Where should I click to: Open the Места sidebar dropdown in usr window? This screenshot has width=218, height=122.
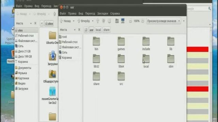pos(75,30)
